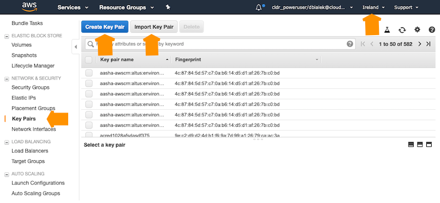Click the '1 to 50 of 582' text
The width and height of the screenshot is (440, 203).
[395, 44]
